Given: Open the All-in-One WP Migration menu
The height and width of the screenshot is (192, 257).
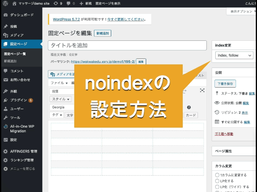Looking at the screenshot, I should click(x=22, y=128).
